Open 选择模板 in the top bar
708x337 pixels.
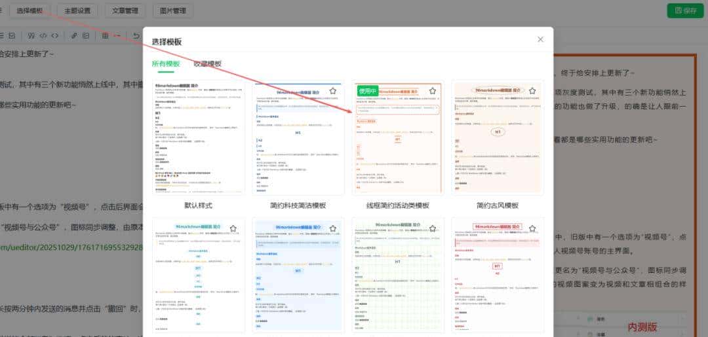pyautogui.click(x=29, y=11)
